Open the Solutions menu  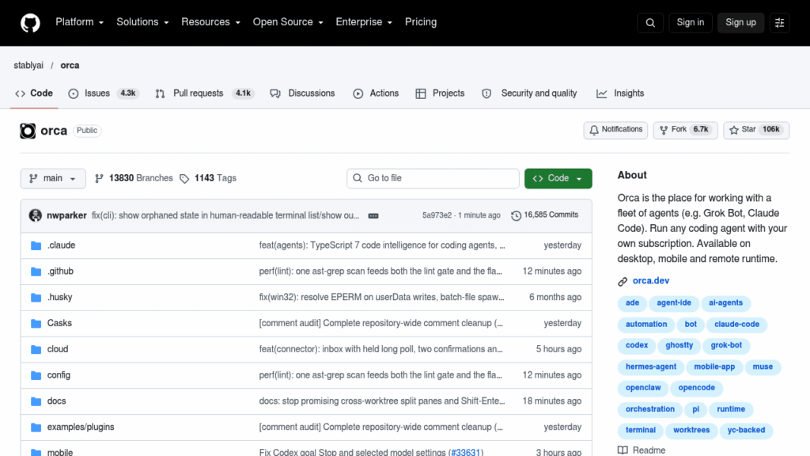coord(142,22)
